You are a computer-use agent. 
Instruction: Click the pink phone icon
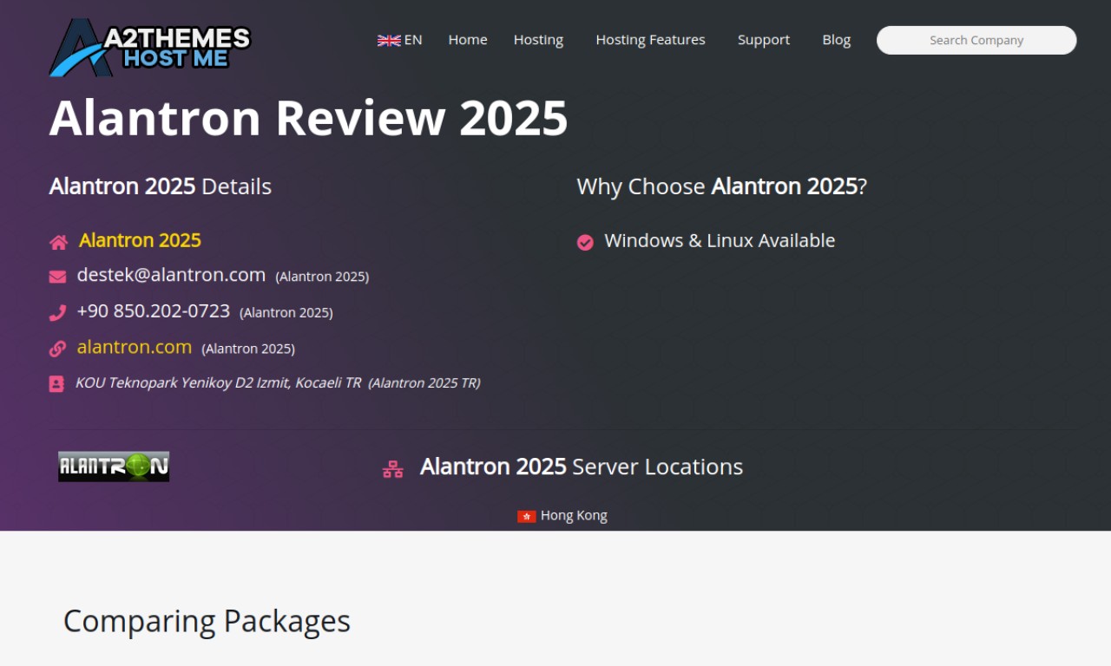click(x=57, y=312)
